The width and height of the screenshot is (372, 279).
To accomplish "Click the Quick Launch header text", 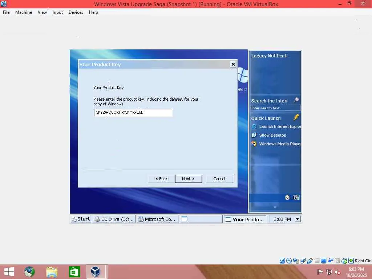I will click(x=266, y=118).
